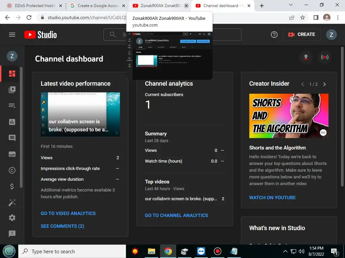Click SEE COMMENTS (2) link
Image resolution: width=345 pixels, height=258 pixels.
62,226
